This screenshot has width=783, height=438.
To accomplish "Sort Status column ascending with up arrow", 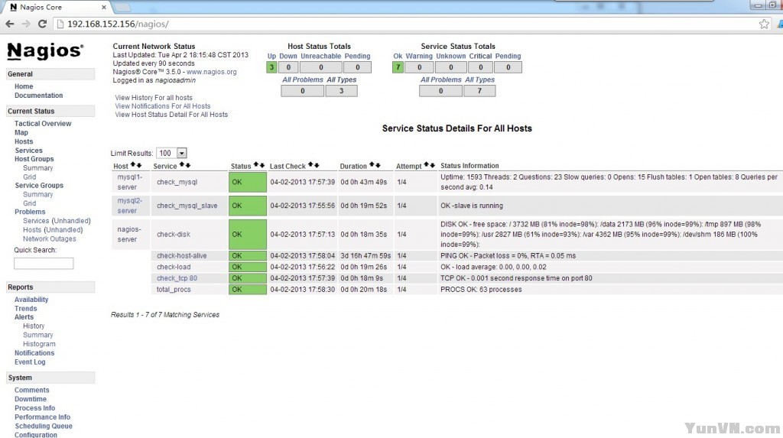I will pyautogui.click(x=255, y=165).
